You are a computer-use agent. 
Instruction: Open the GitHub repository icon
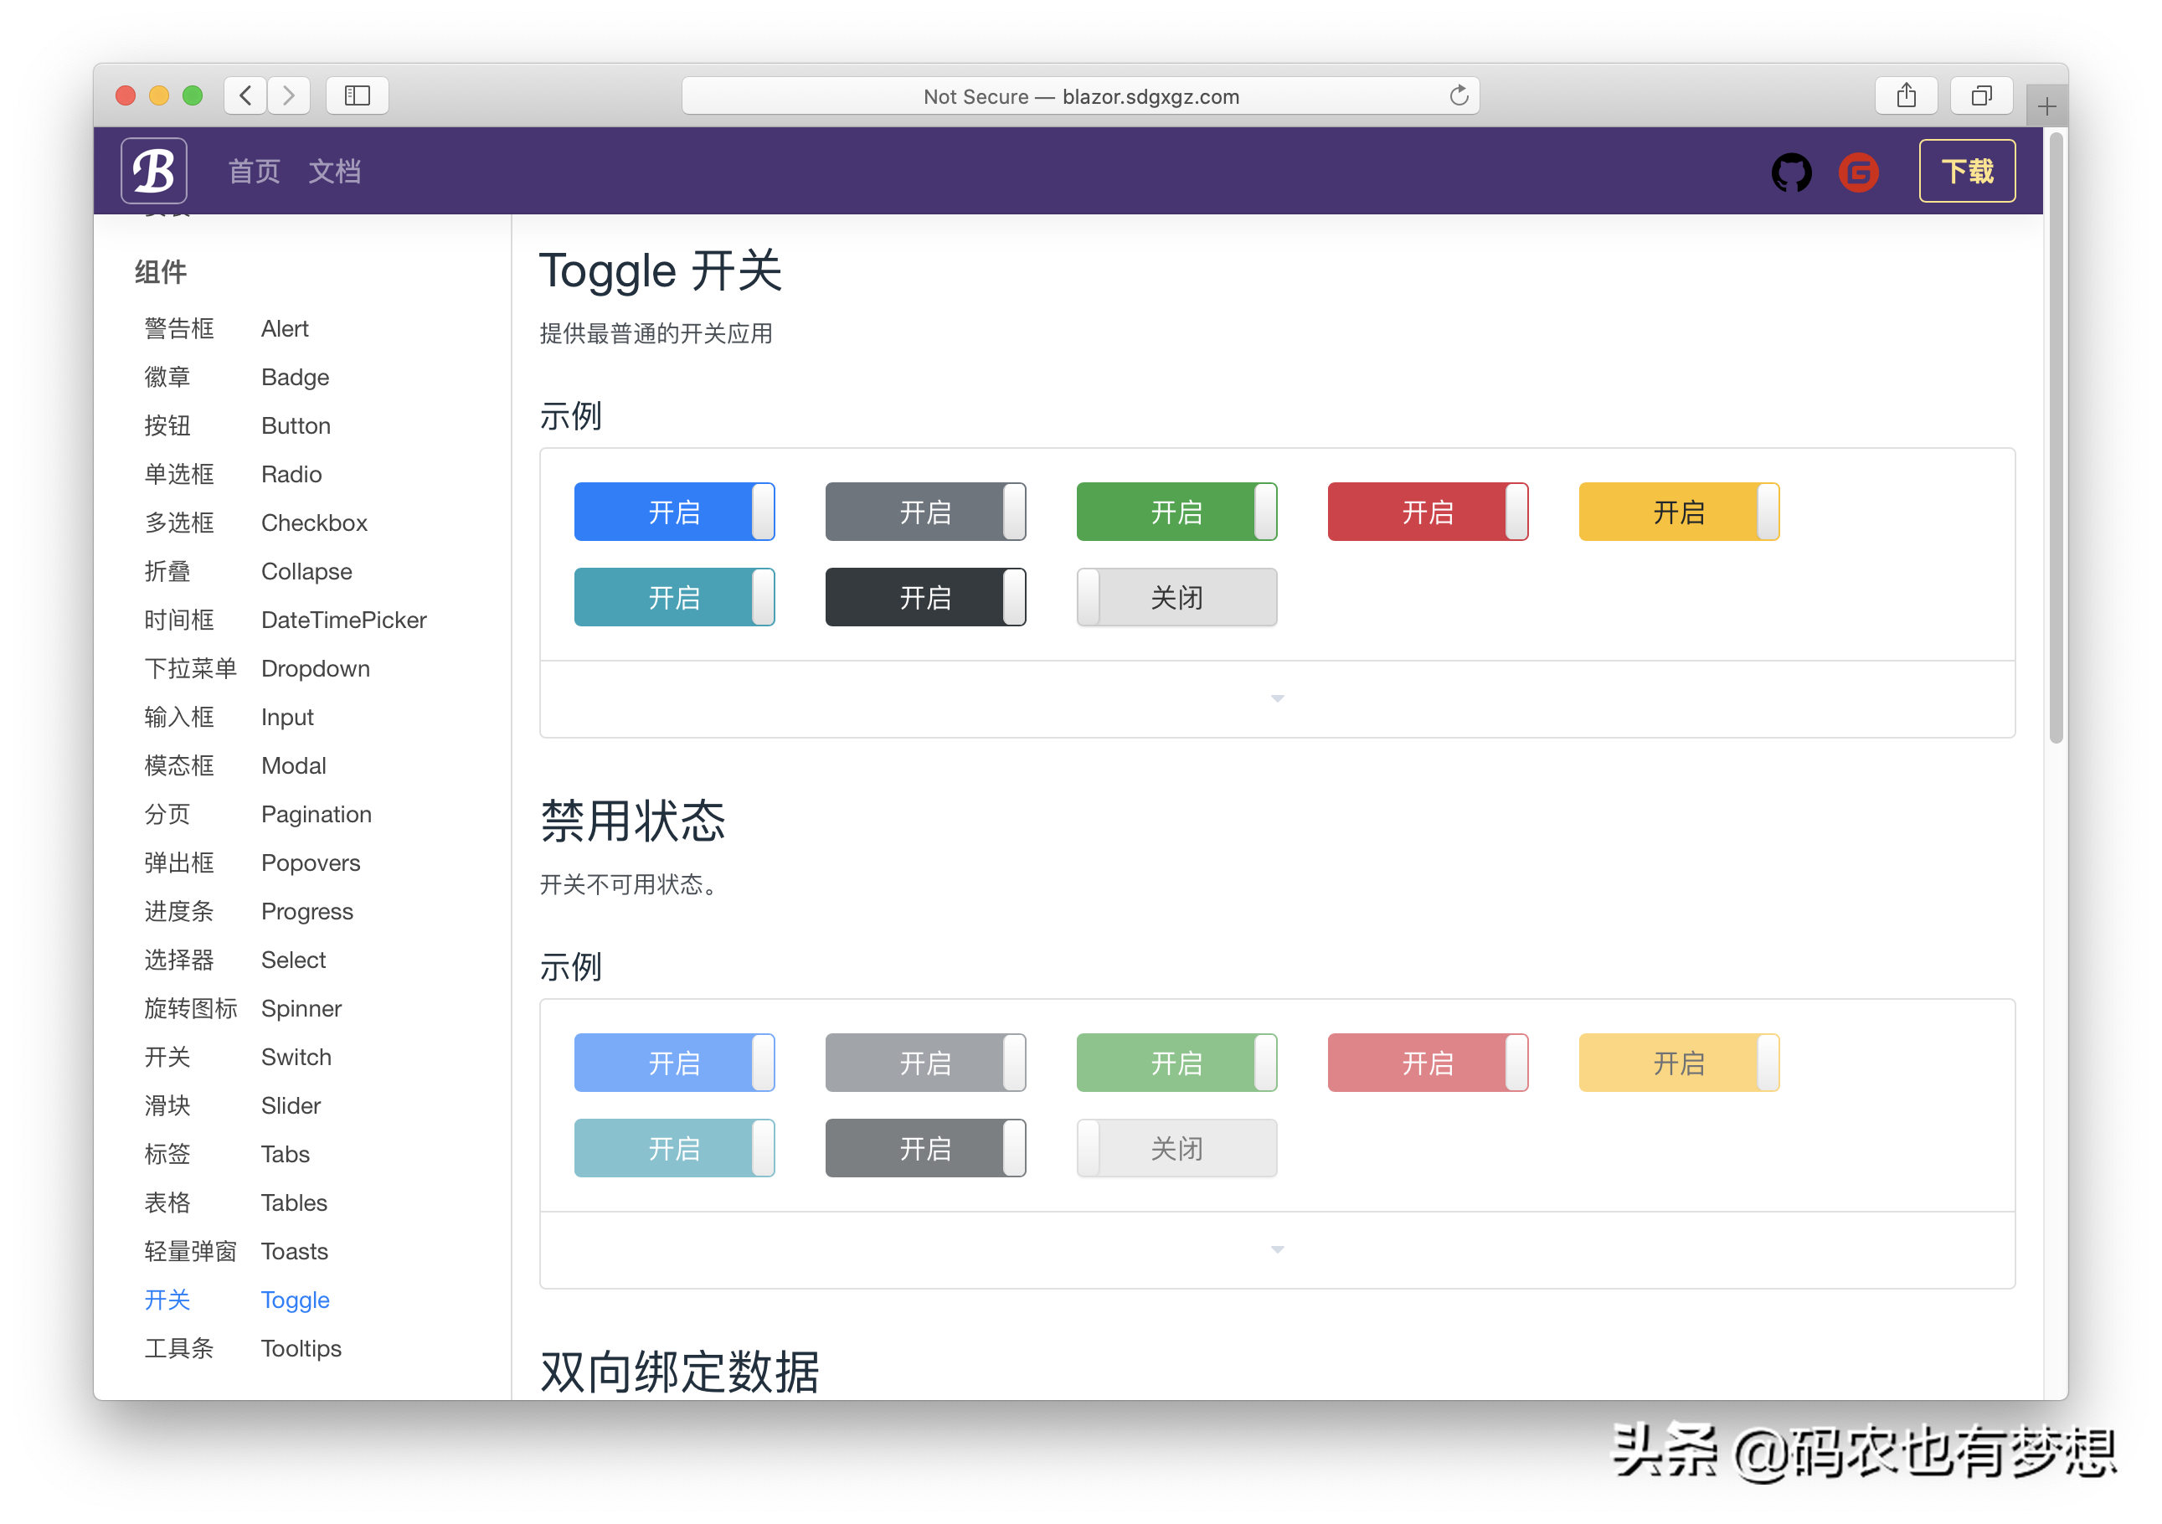[x=1791, y=172]
